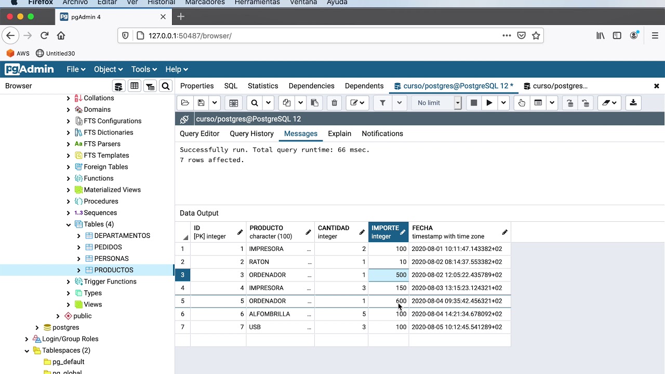
Task: Click the Search Objects magnifier in Browser panel
Action: (x=166, y=86)
